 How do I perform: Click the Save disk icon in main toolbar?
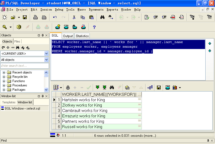click(25, 17)
